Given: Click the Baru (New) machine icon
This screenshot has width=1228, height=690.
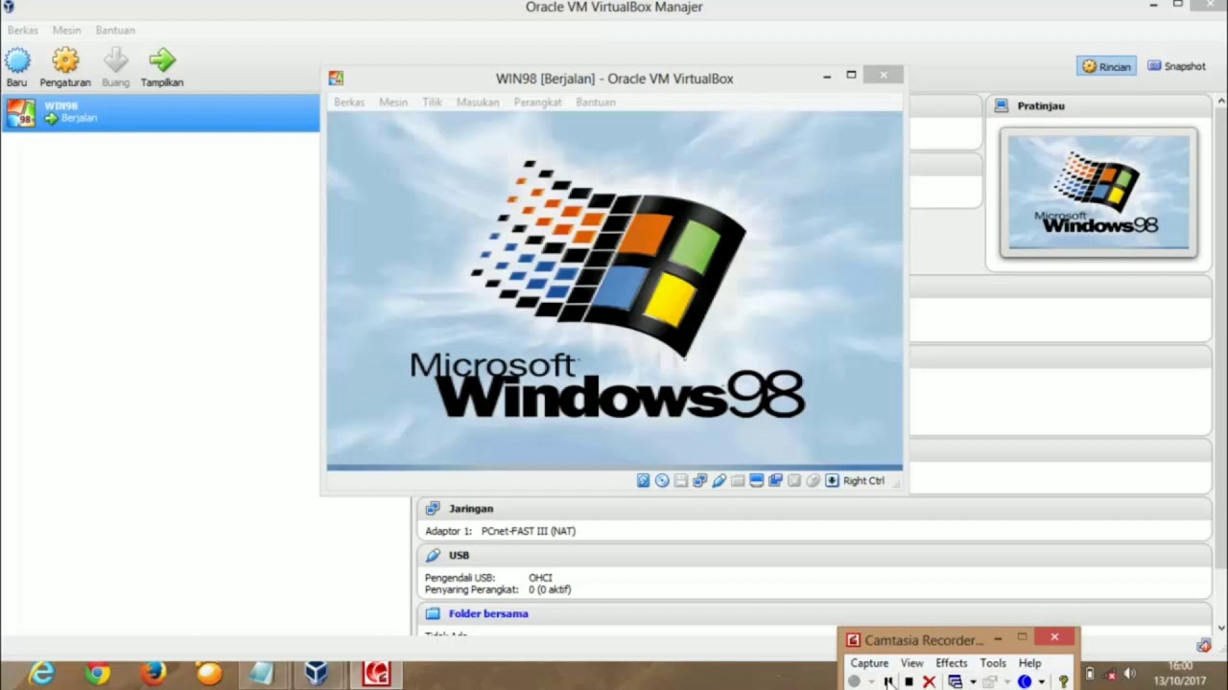Looking at the screenshot, I should 17,61.
